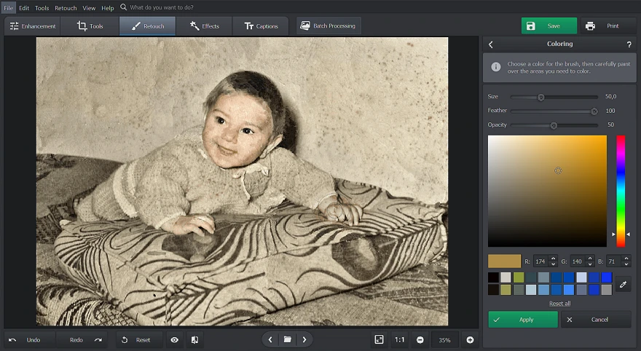Switch to the Captions tab
The image size is (641, 351).
tap(261, 26)
